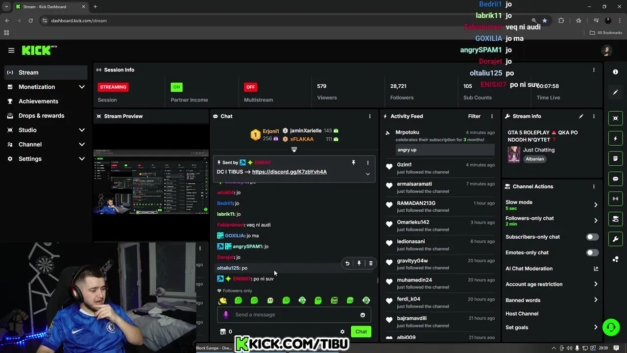Click the Albanian language tag
Image resolution: width=627 pixels, height=353 pixels.
(534, 159)
